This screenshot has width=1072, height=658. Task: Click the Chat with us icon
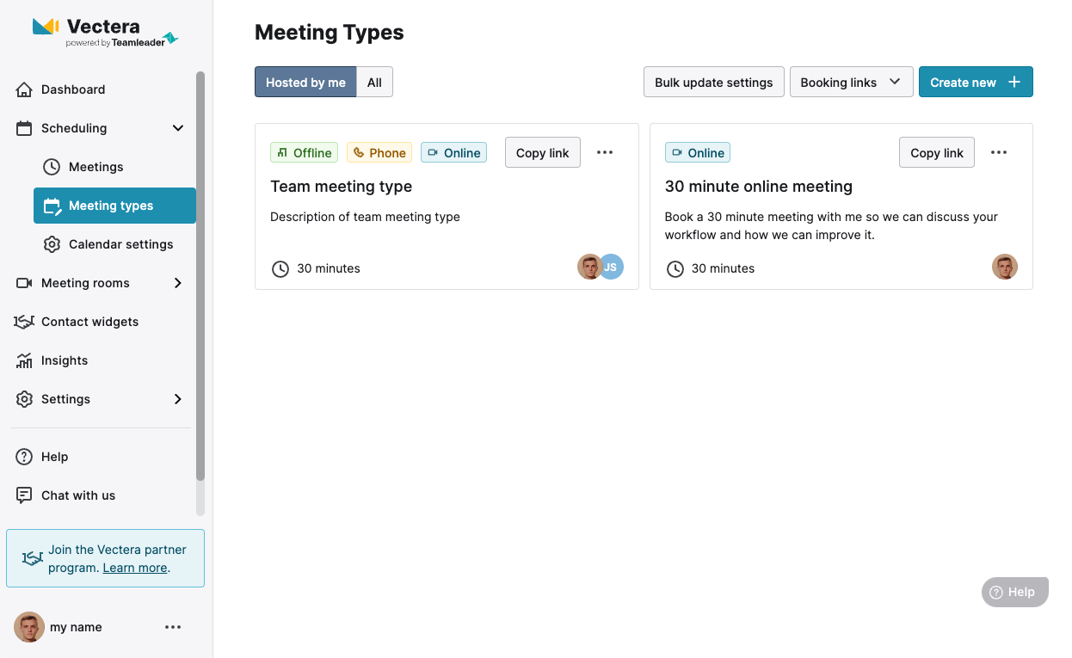tap(24, 495)
